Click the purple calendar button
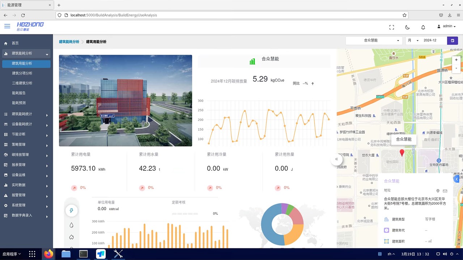Image resolution: width=463 pixels, height=260 pixels. pos(453,40)
